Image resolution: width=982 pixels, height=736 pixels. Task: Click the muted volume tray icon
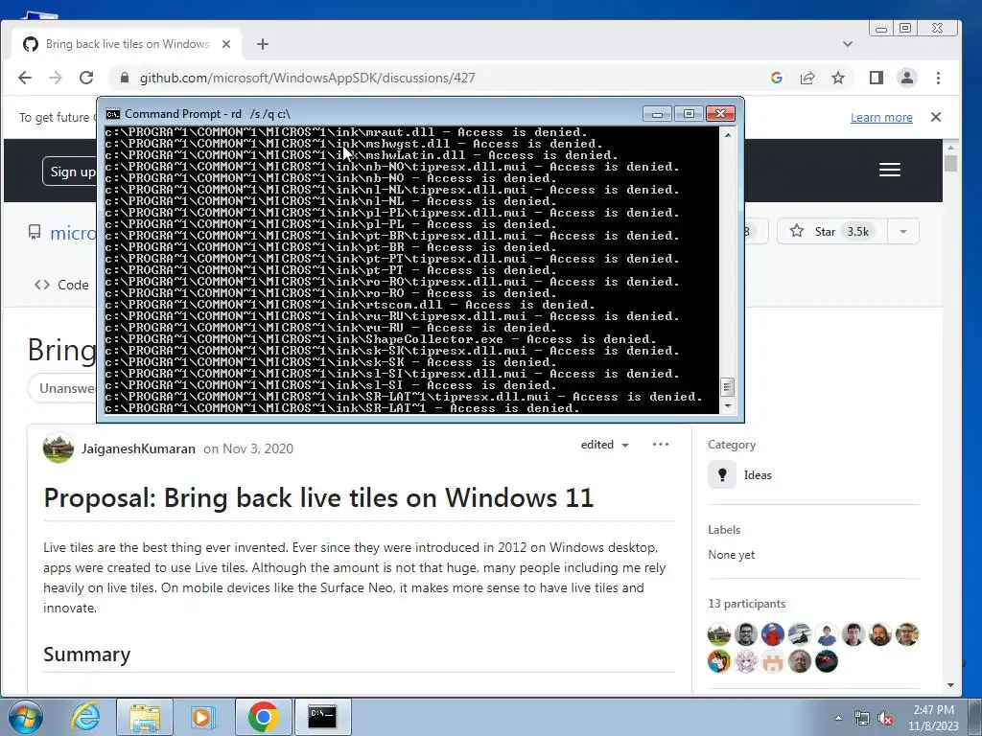coord(885,719)
